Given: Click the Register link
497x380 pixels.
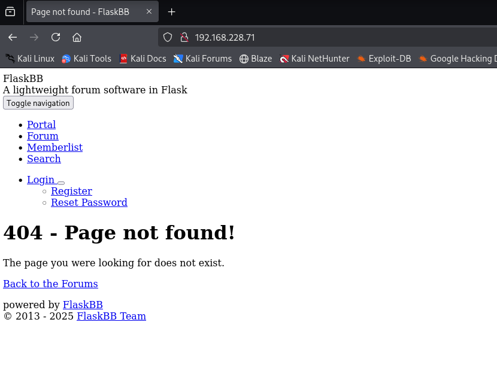Looking at the screenshot, I should [71, 191].
